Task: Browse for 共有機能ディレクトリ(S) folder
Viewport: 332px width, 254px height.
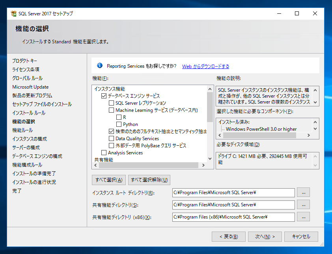Action: (x=304, y=205)
